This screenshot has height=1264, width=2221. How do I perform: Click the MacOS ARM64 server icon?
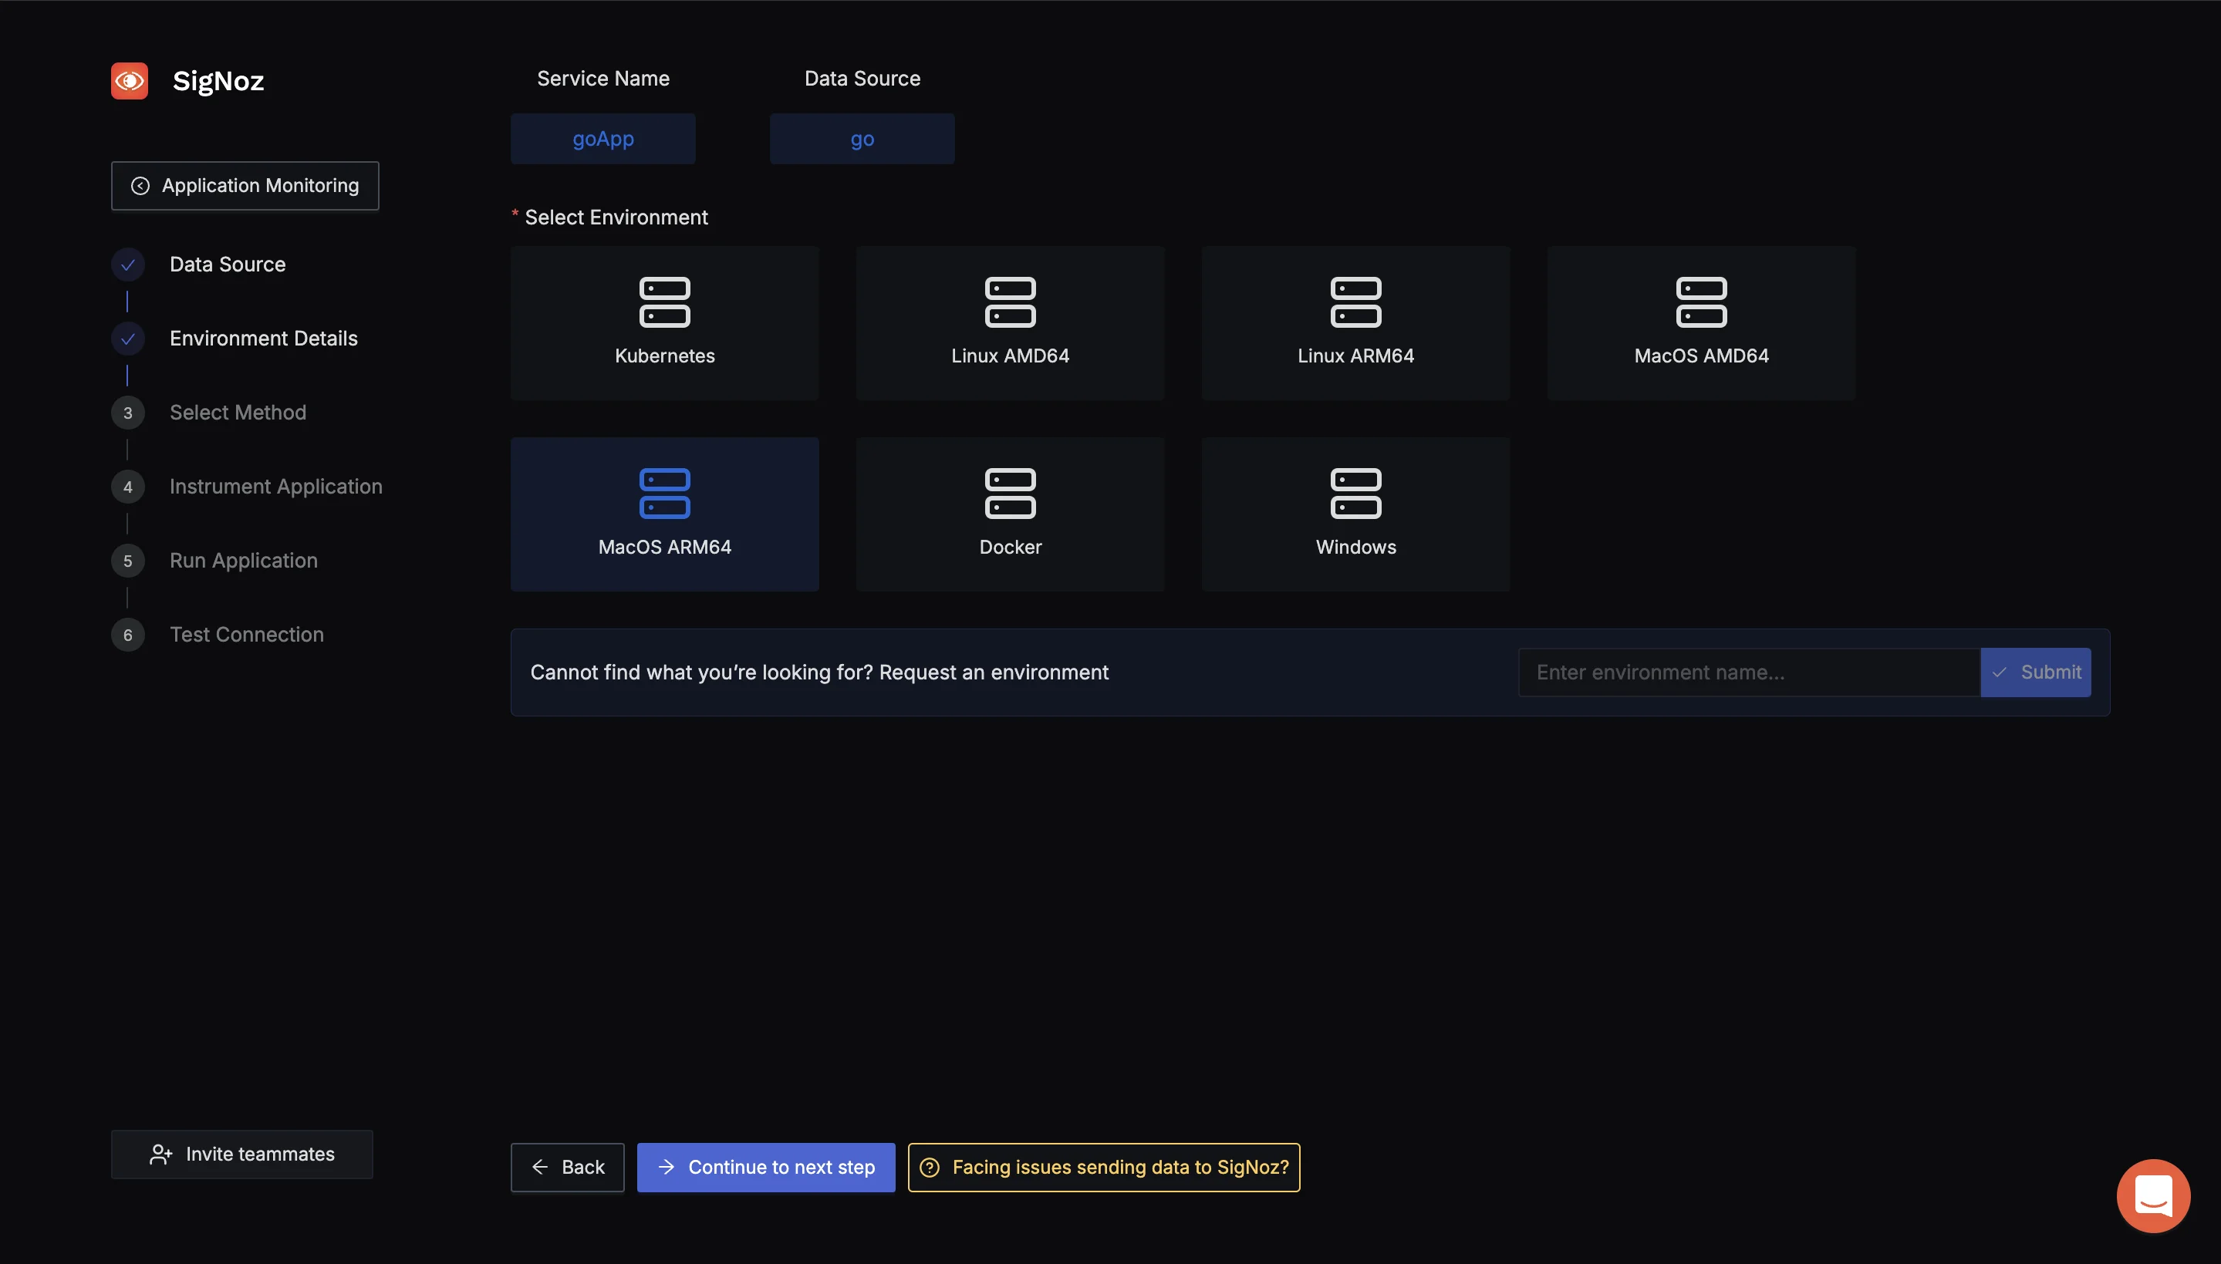[665, 494]
